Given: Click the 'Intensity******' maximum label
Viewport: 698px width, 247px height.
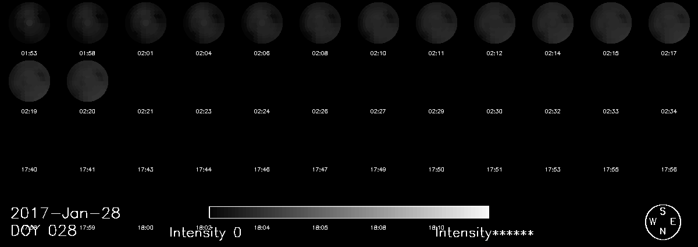Looking at the screenshot, I should (x=485, y=233).
